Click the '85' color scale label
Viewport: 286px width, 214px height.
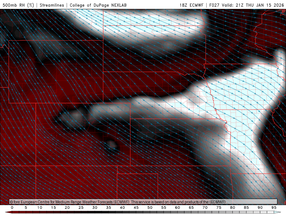pyautogui.click(x=246, y=208)
